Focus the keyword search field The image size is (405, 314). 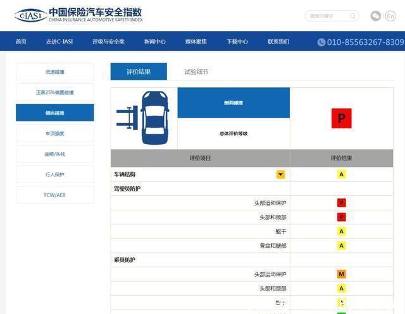(332, 16)
